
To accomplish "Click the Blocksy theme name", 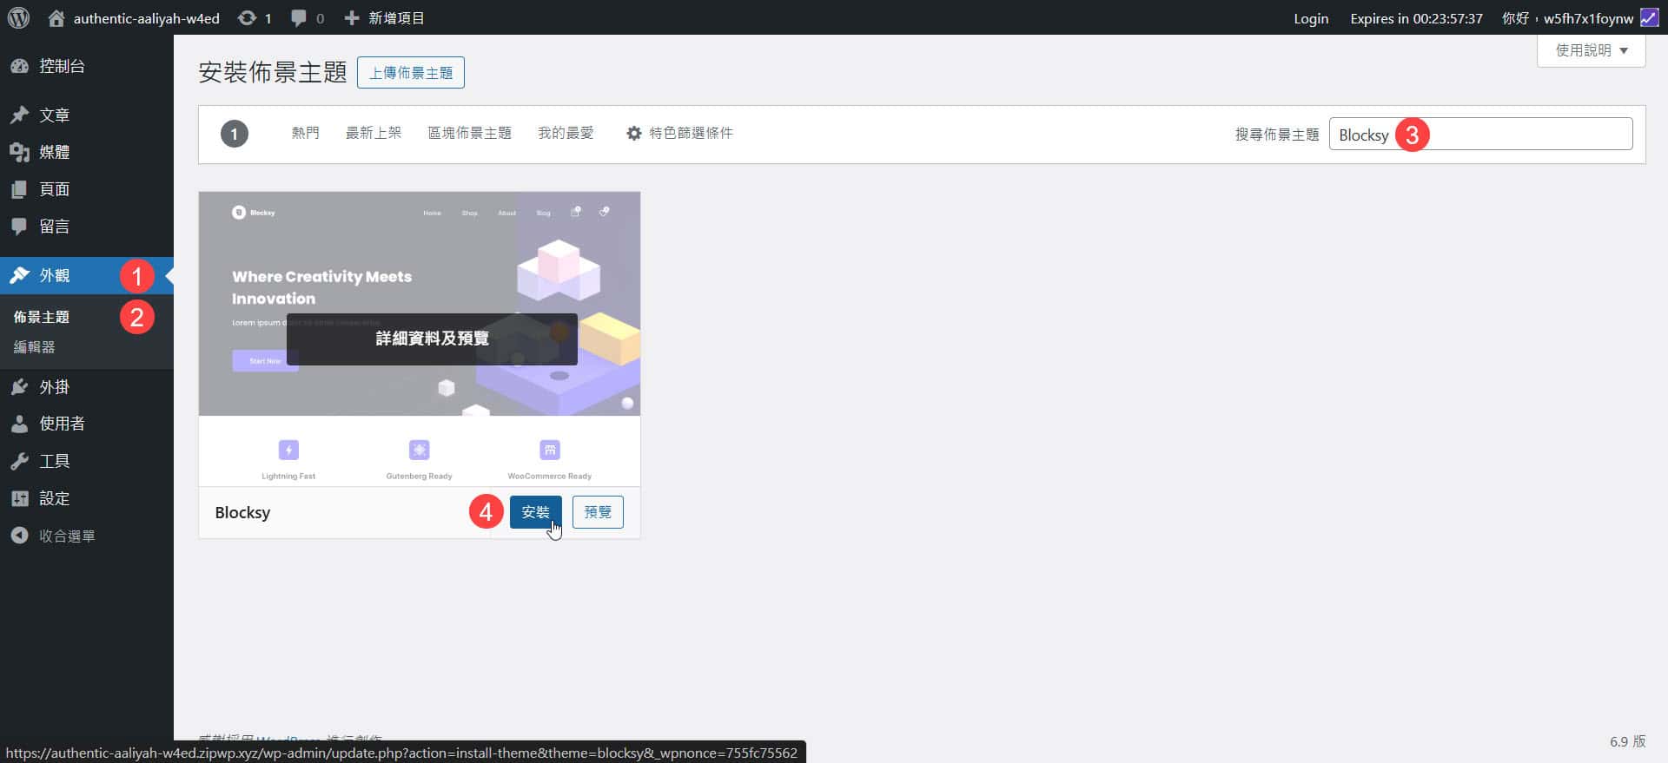I will click(x=242, y=512).
